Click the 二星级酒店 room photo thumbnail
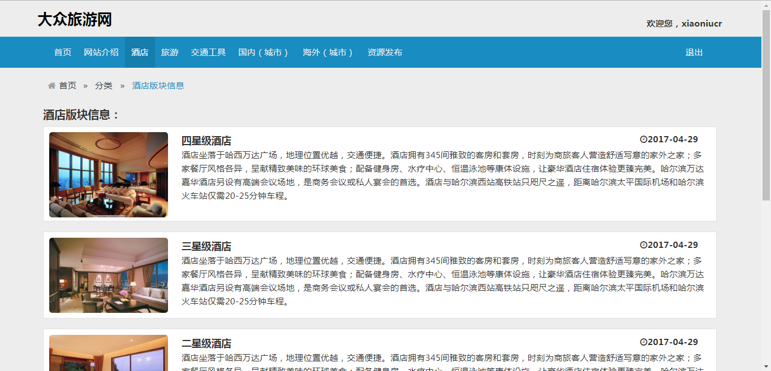Screen dimensions: 771x371 coord(109,353)
